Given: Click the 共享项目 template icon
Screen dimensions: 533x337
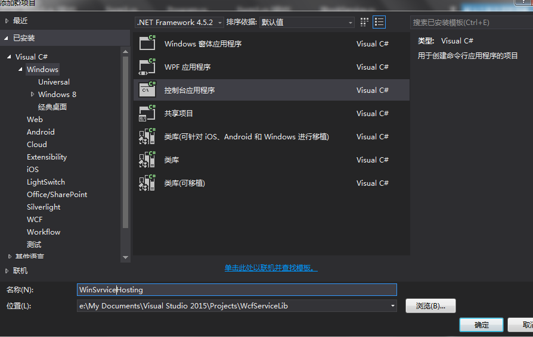Looking at the screenshot, I should [147, 113].
